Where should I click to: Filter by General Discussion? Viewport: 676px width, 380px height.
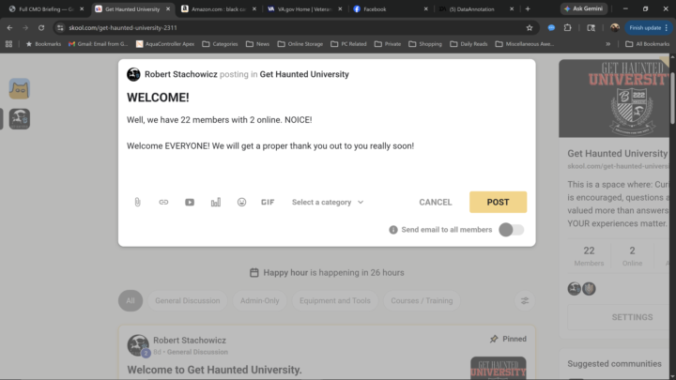[188, 301]
